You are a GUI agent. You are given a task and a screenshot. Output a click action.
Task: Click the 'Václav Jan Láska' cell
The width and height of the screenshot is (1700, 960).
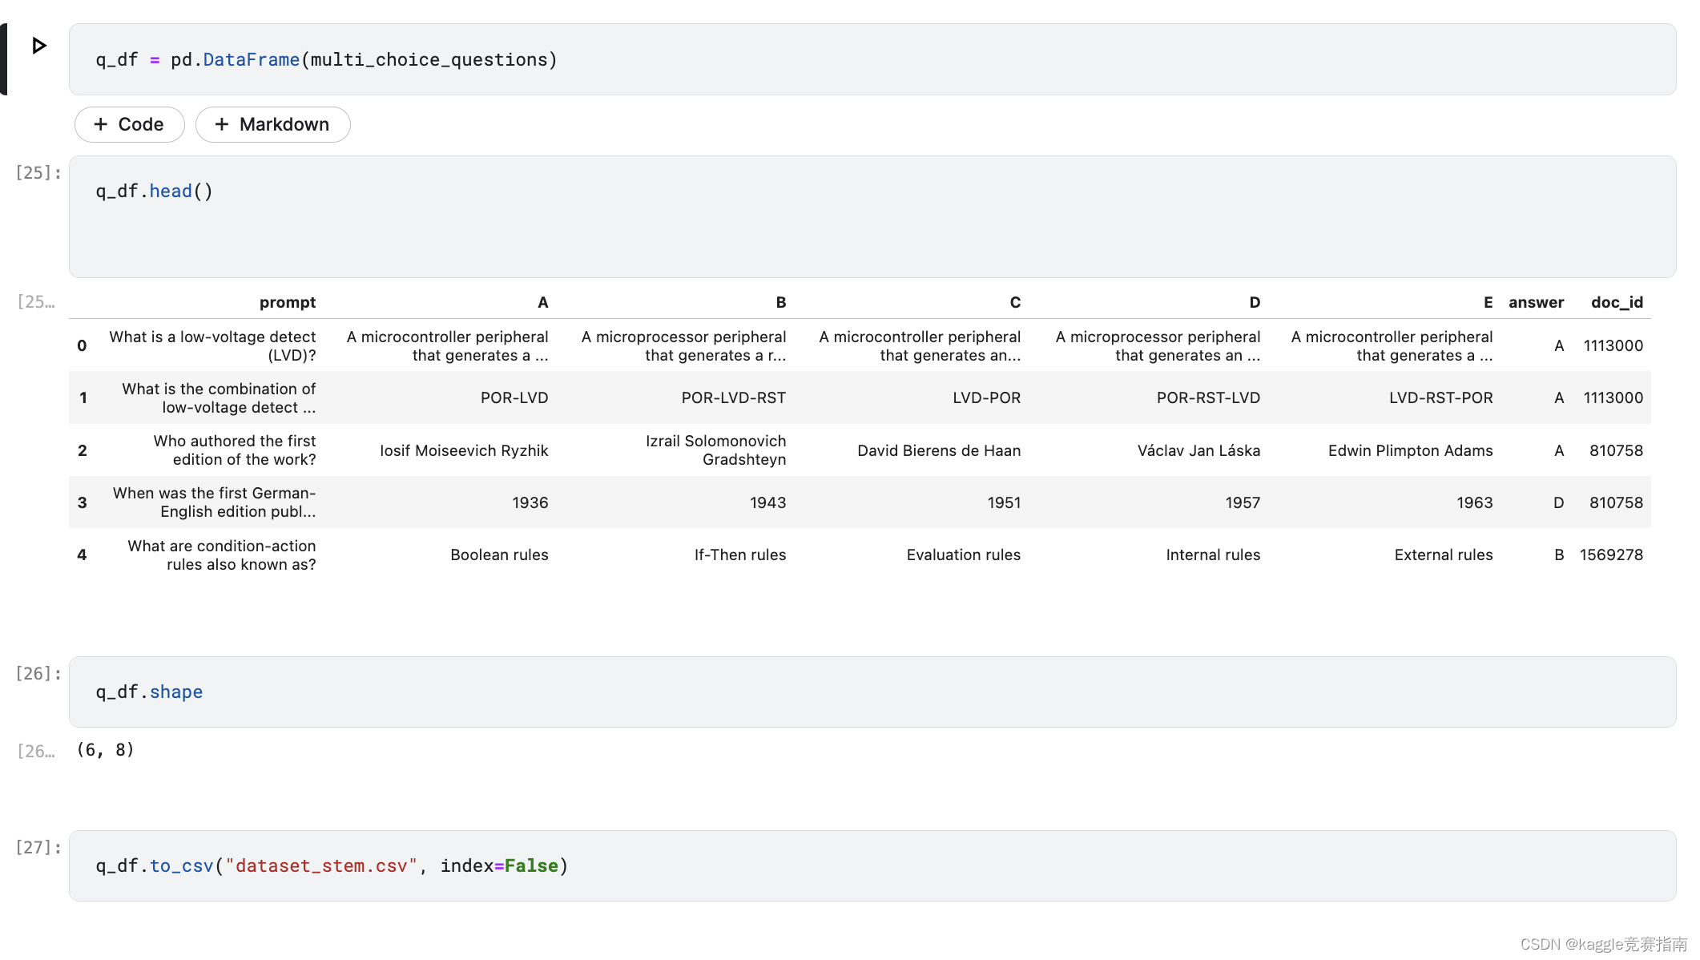point(1198,450)
